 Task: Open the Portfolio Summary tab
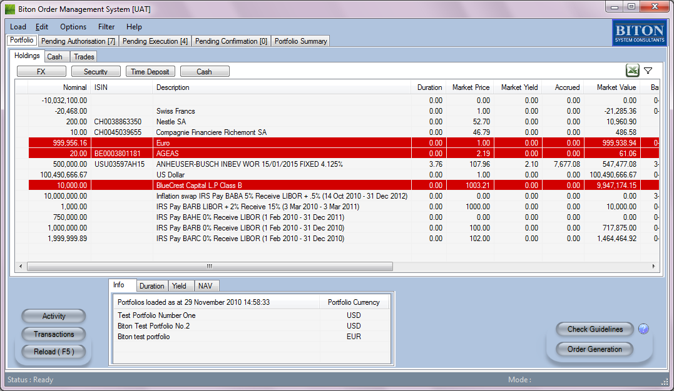(x=301, y=41)
